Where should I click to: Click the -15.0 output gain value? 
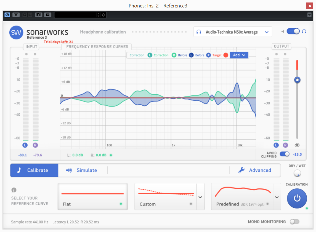point(298,154)
